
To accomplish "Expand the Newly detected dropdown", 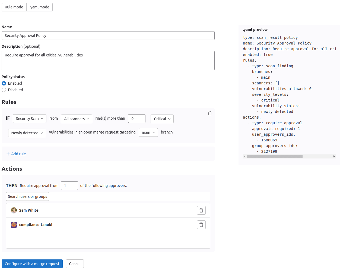I will tap(27, 133).
